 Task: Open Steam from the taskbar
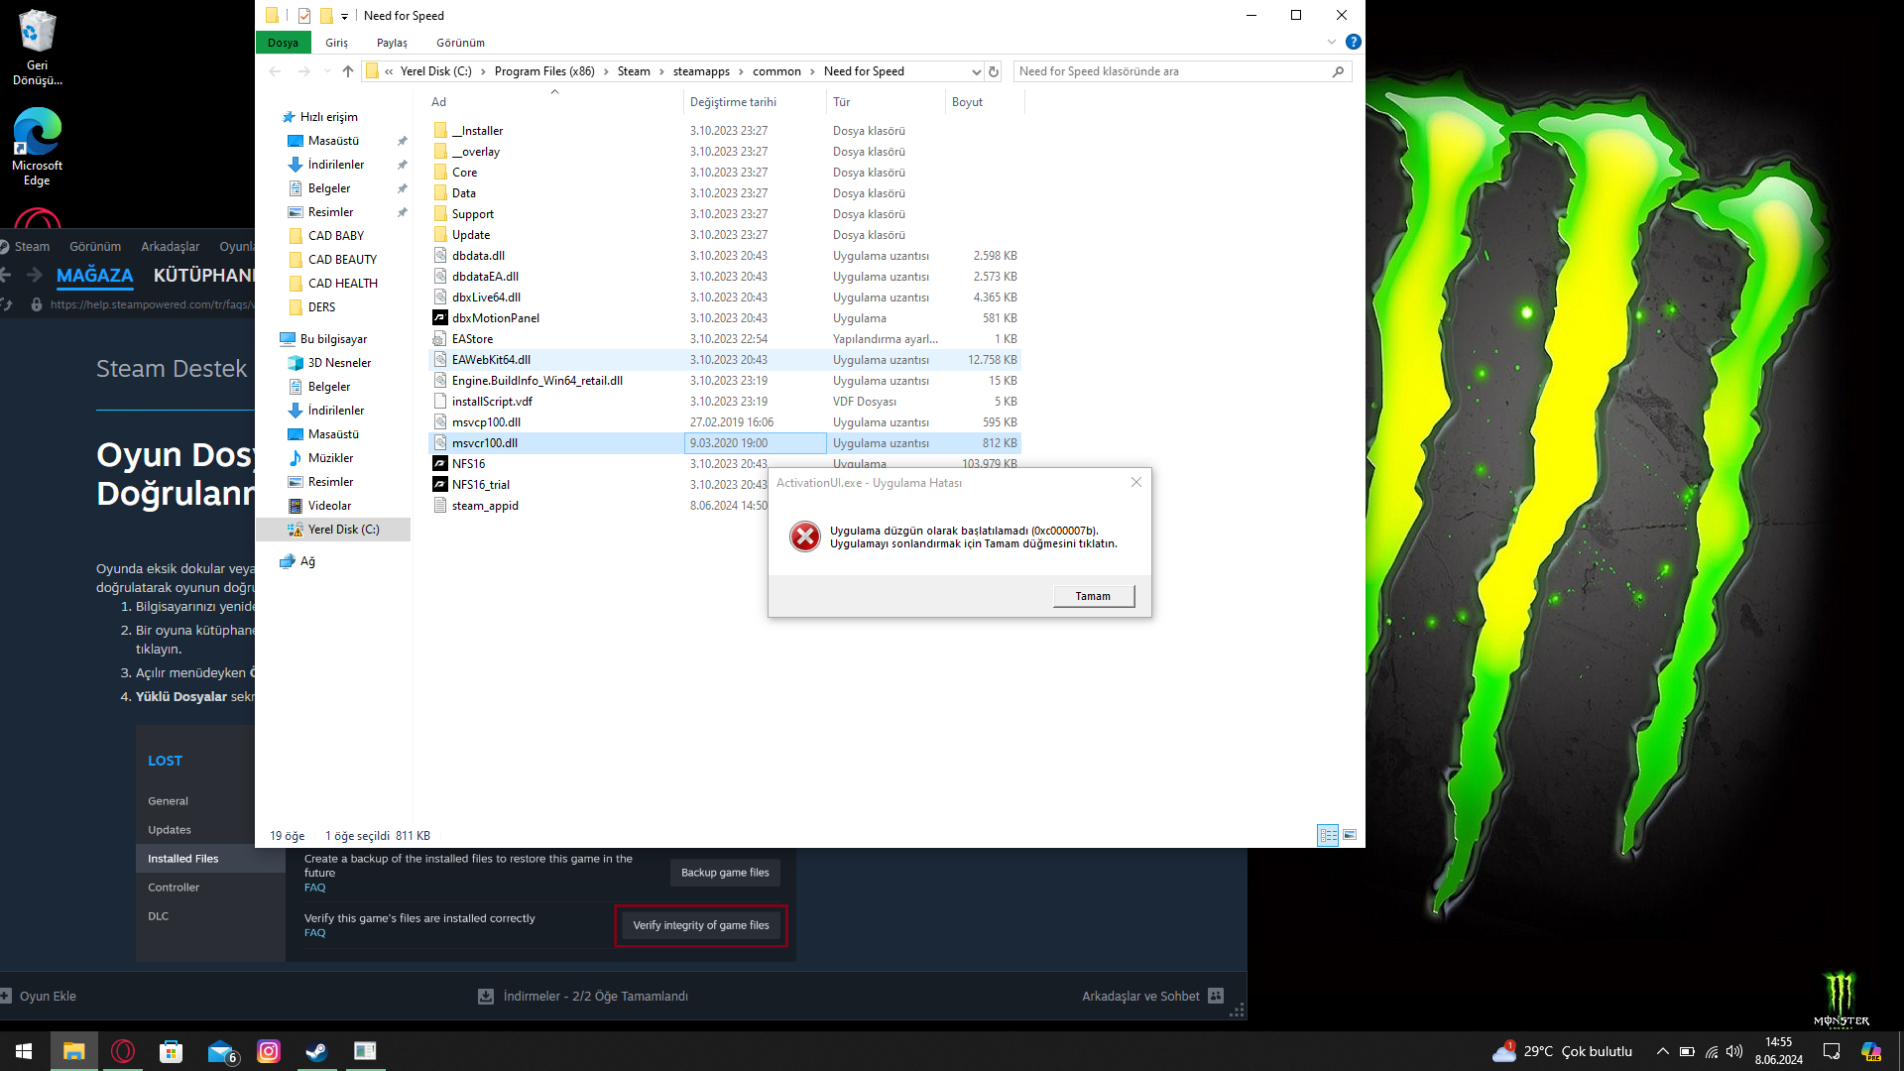[316, 1051]
